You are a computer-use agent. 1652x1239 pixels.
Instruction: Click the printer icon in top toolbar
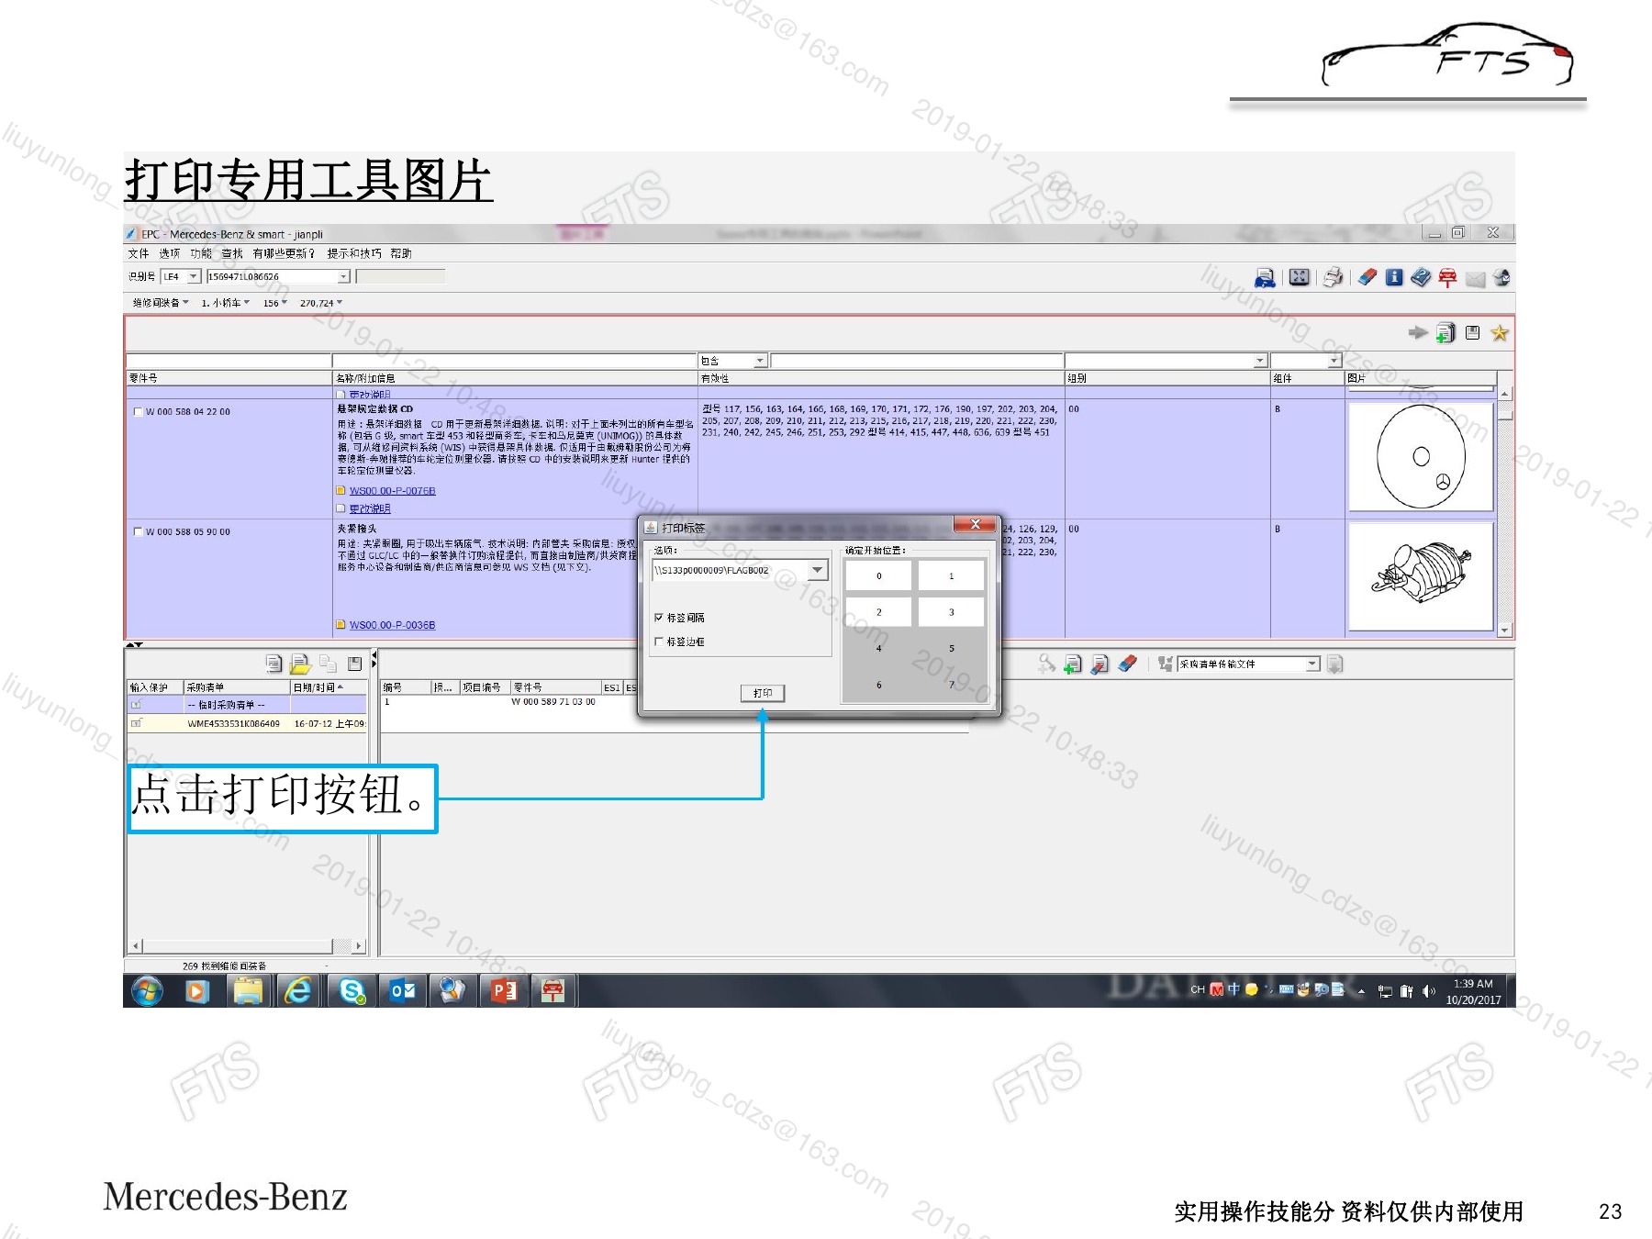(x=1334, y=277)
